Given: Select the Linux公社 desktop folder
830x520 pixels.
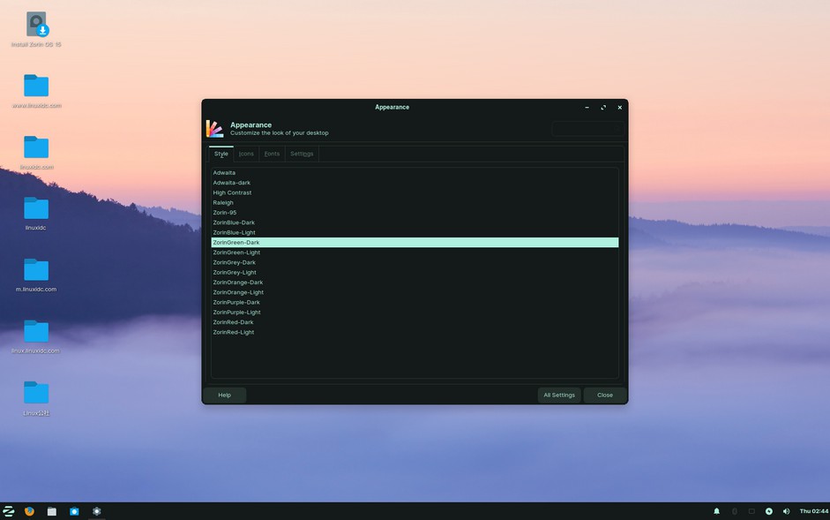Looking at the screenshot, I should point(36,398).
